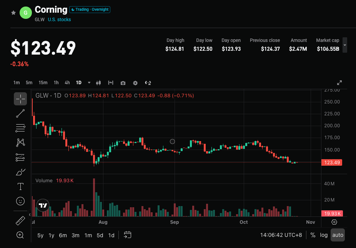Viewport: 356px width, 248px height.
Task: Toggle log scale mode
Action: (324, 235)
